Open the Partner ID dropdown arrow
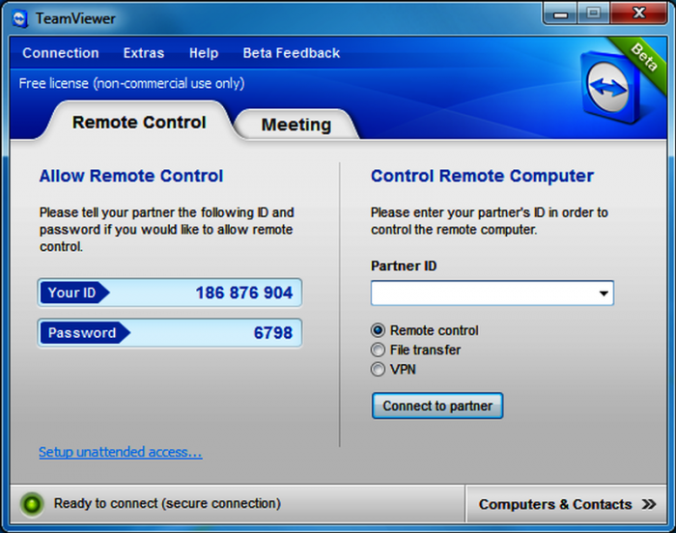676x533 pixels. tap(603, 294)
